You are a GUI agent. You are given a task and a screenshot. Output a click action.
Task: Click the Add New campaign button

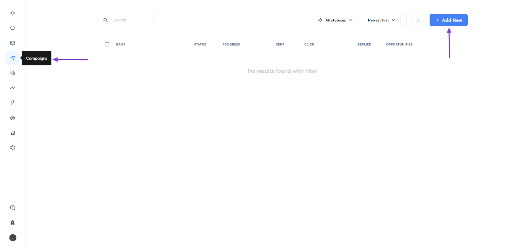[x=449, y=20]
